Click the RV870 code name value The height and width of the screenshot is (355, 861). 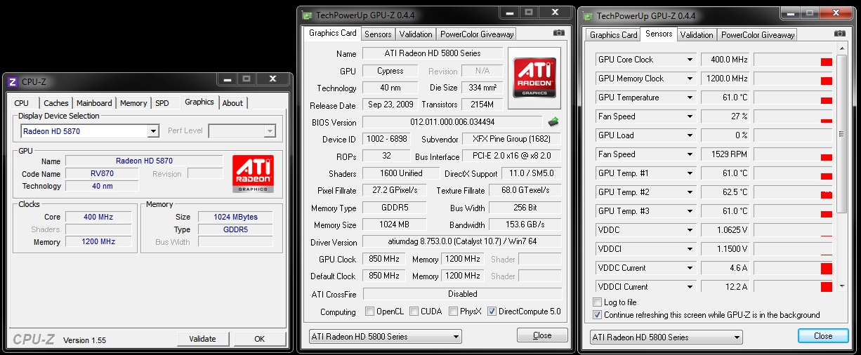[102, 174]
